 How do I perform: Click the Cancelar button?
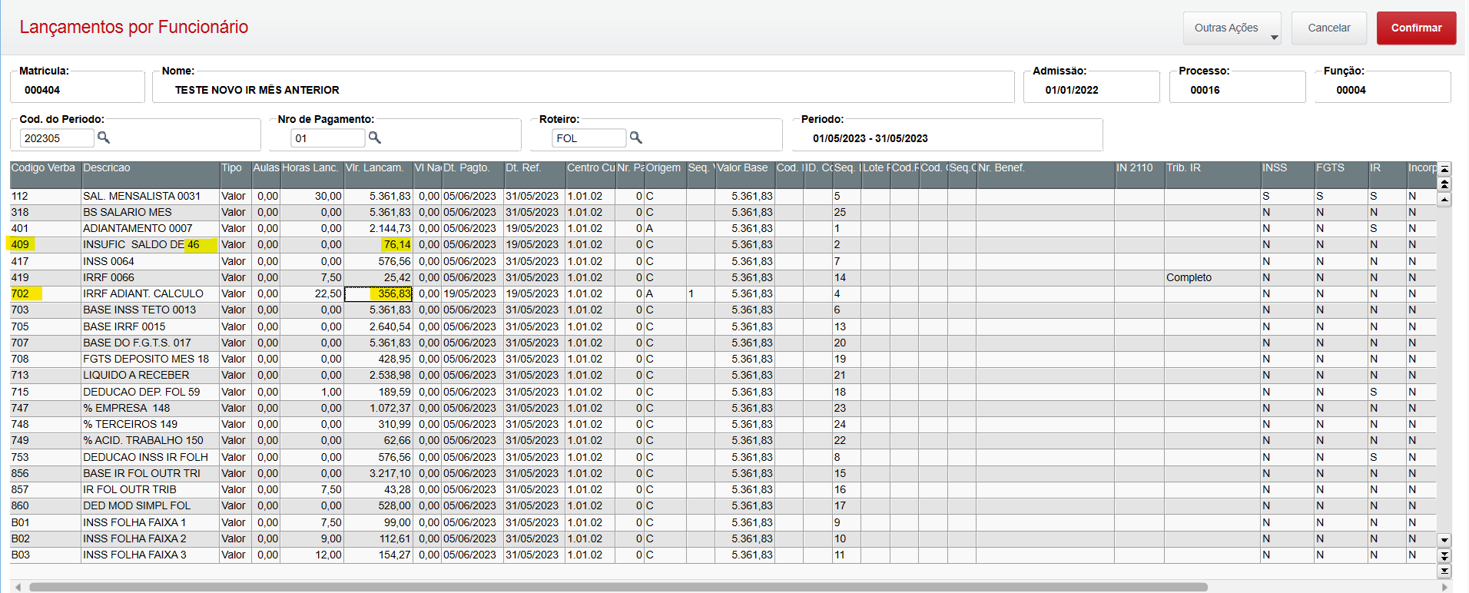coord(1329,28)
